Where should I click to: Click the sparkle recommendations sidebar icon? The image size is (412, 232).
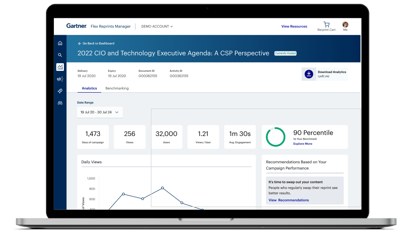pos(60,91)
